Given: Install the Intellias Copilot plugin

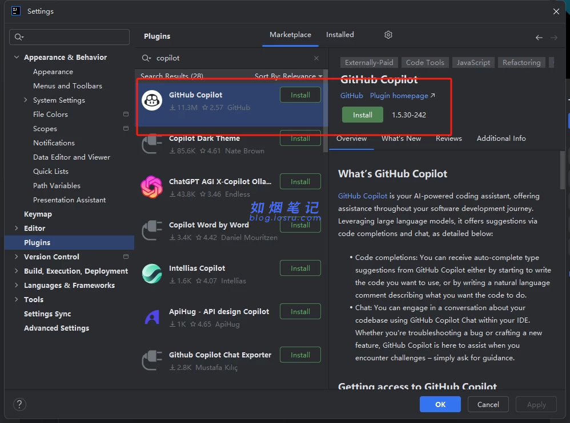Looking at the screenshot, I should coord(300,268).
